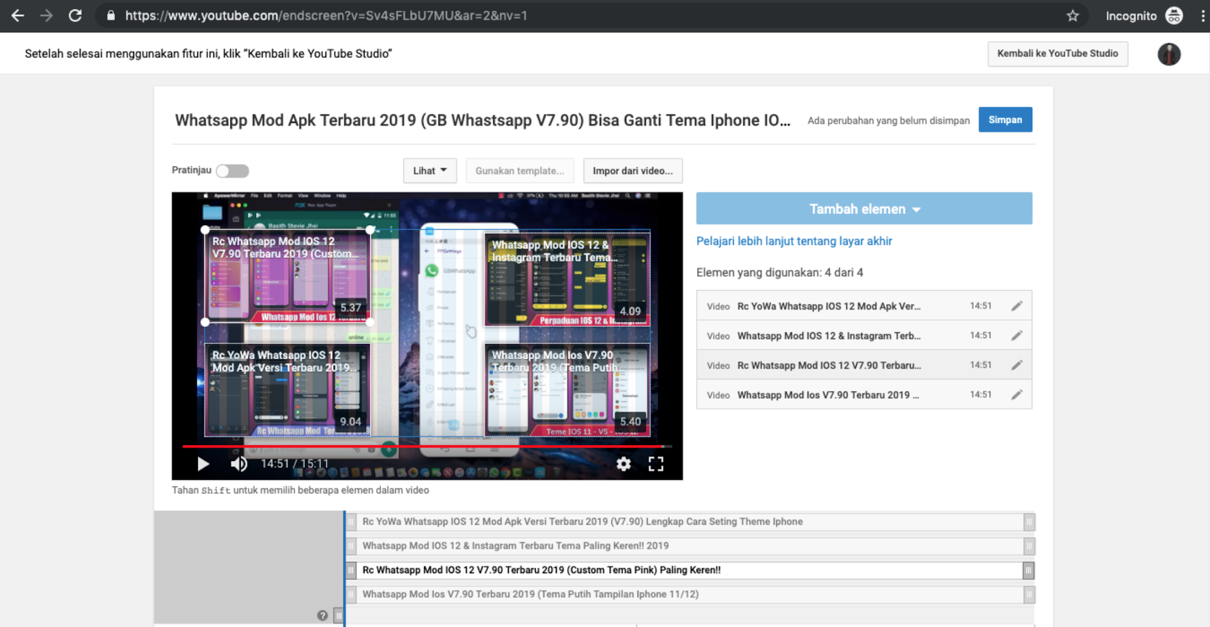Click the browser forward arrow
Image resolution: width=1210 pixels, height=627 pixels.
pos(46,16)
